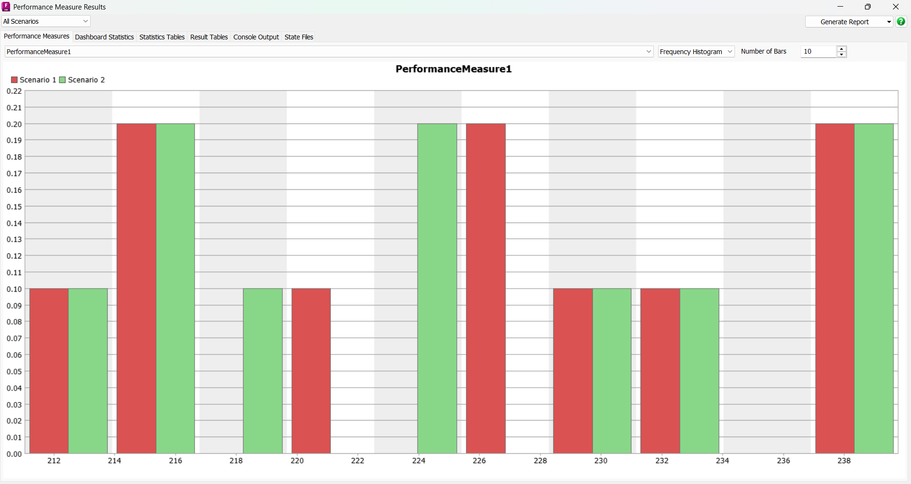Open the Statistics Tables tab
Image resolution: width=911 pixels, height=484 pixels.
(162, 37)
